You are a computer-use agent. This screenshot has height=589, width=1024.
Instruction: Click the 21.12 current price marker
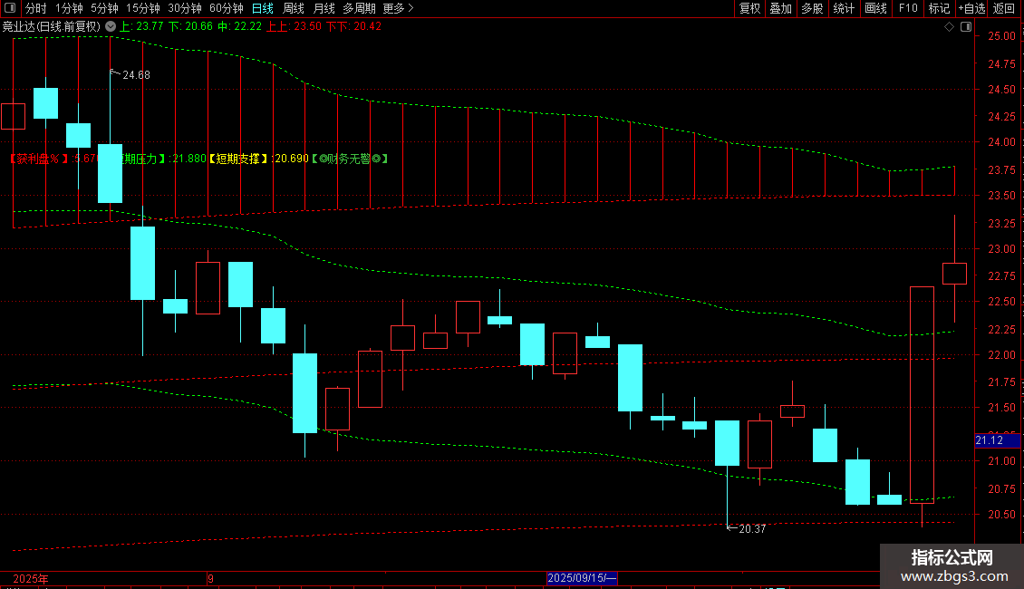tap(997, 440)
